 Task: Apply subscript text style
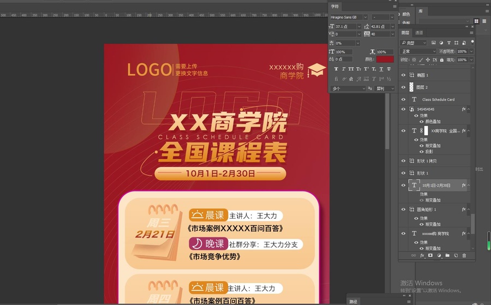374,69
